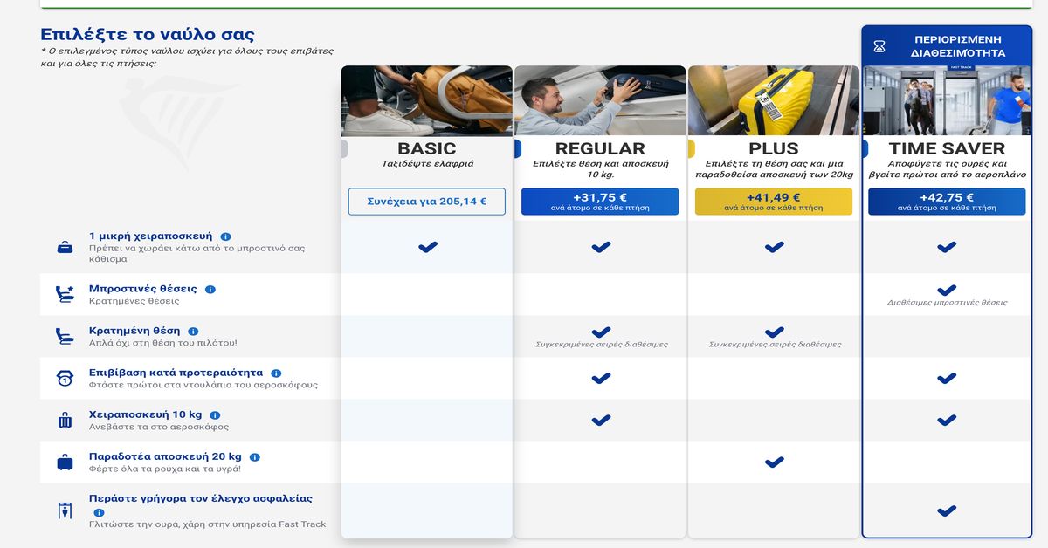Click info icon under Περάστε γρήγορα τον έλεγχο
This screenshot has width=1048, height=548.
(x=99, y=513)
